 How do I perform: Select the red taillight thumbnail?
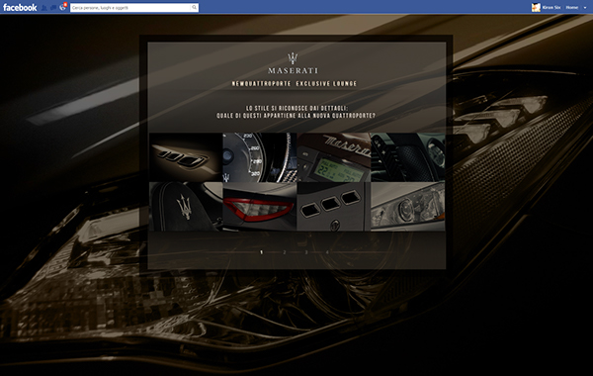tap(259, 207)
